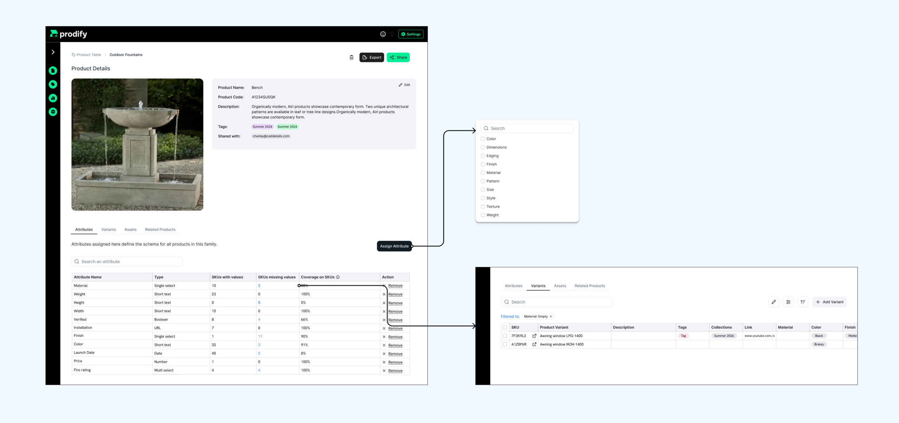Viewport: 899px width, 423px height.
Task: Open the tags sidebar icon
Action: (53, 84)
